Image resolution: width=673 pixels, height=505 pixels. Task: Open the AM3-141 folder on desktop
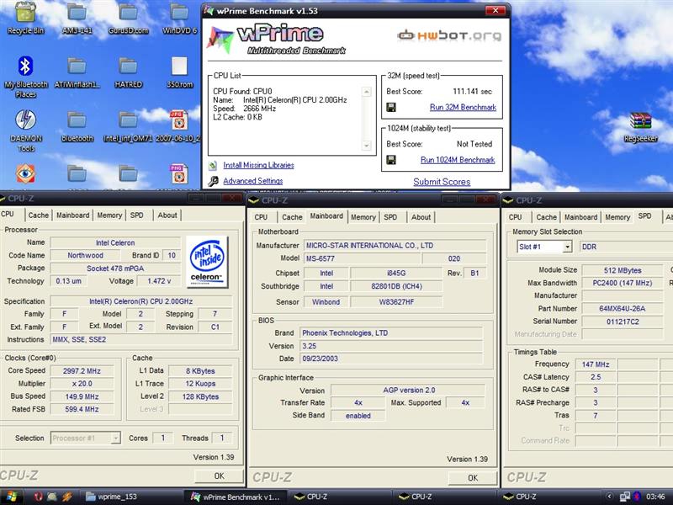pyautogui.click(x=77, y=17)
